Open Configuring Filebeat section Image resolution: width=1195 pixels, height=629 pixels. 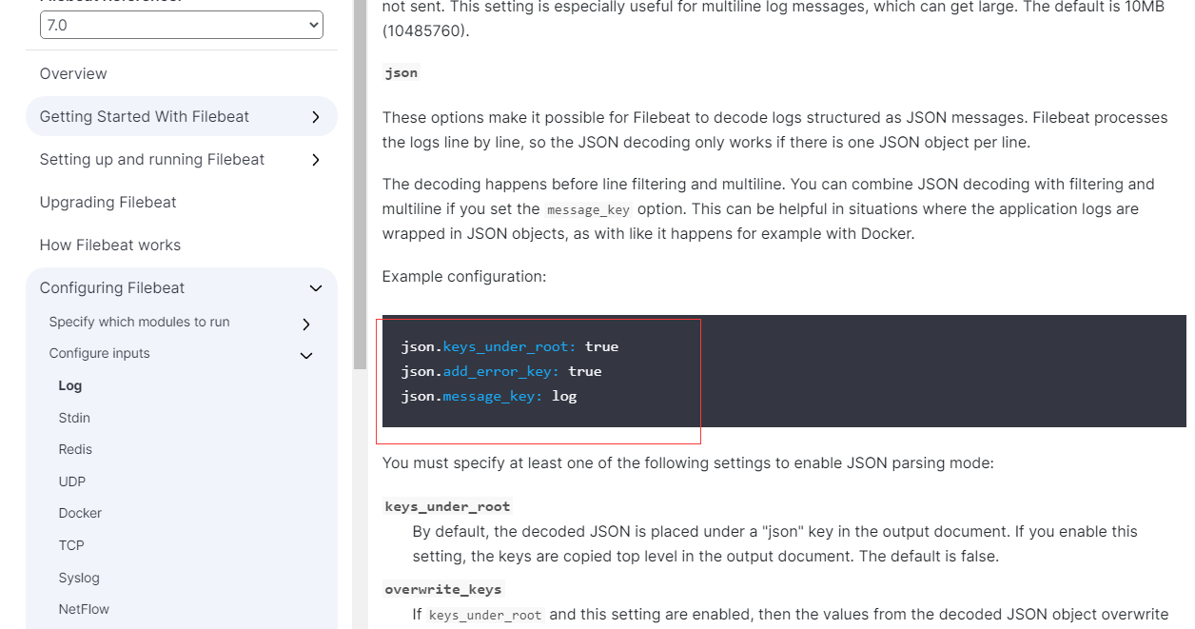pyautogui.click(x=112, y=287)
